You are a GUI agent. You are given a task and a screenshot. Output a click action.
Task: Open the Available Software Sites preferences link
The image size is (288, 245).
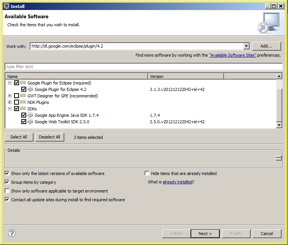tap(233, 55)
